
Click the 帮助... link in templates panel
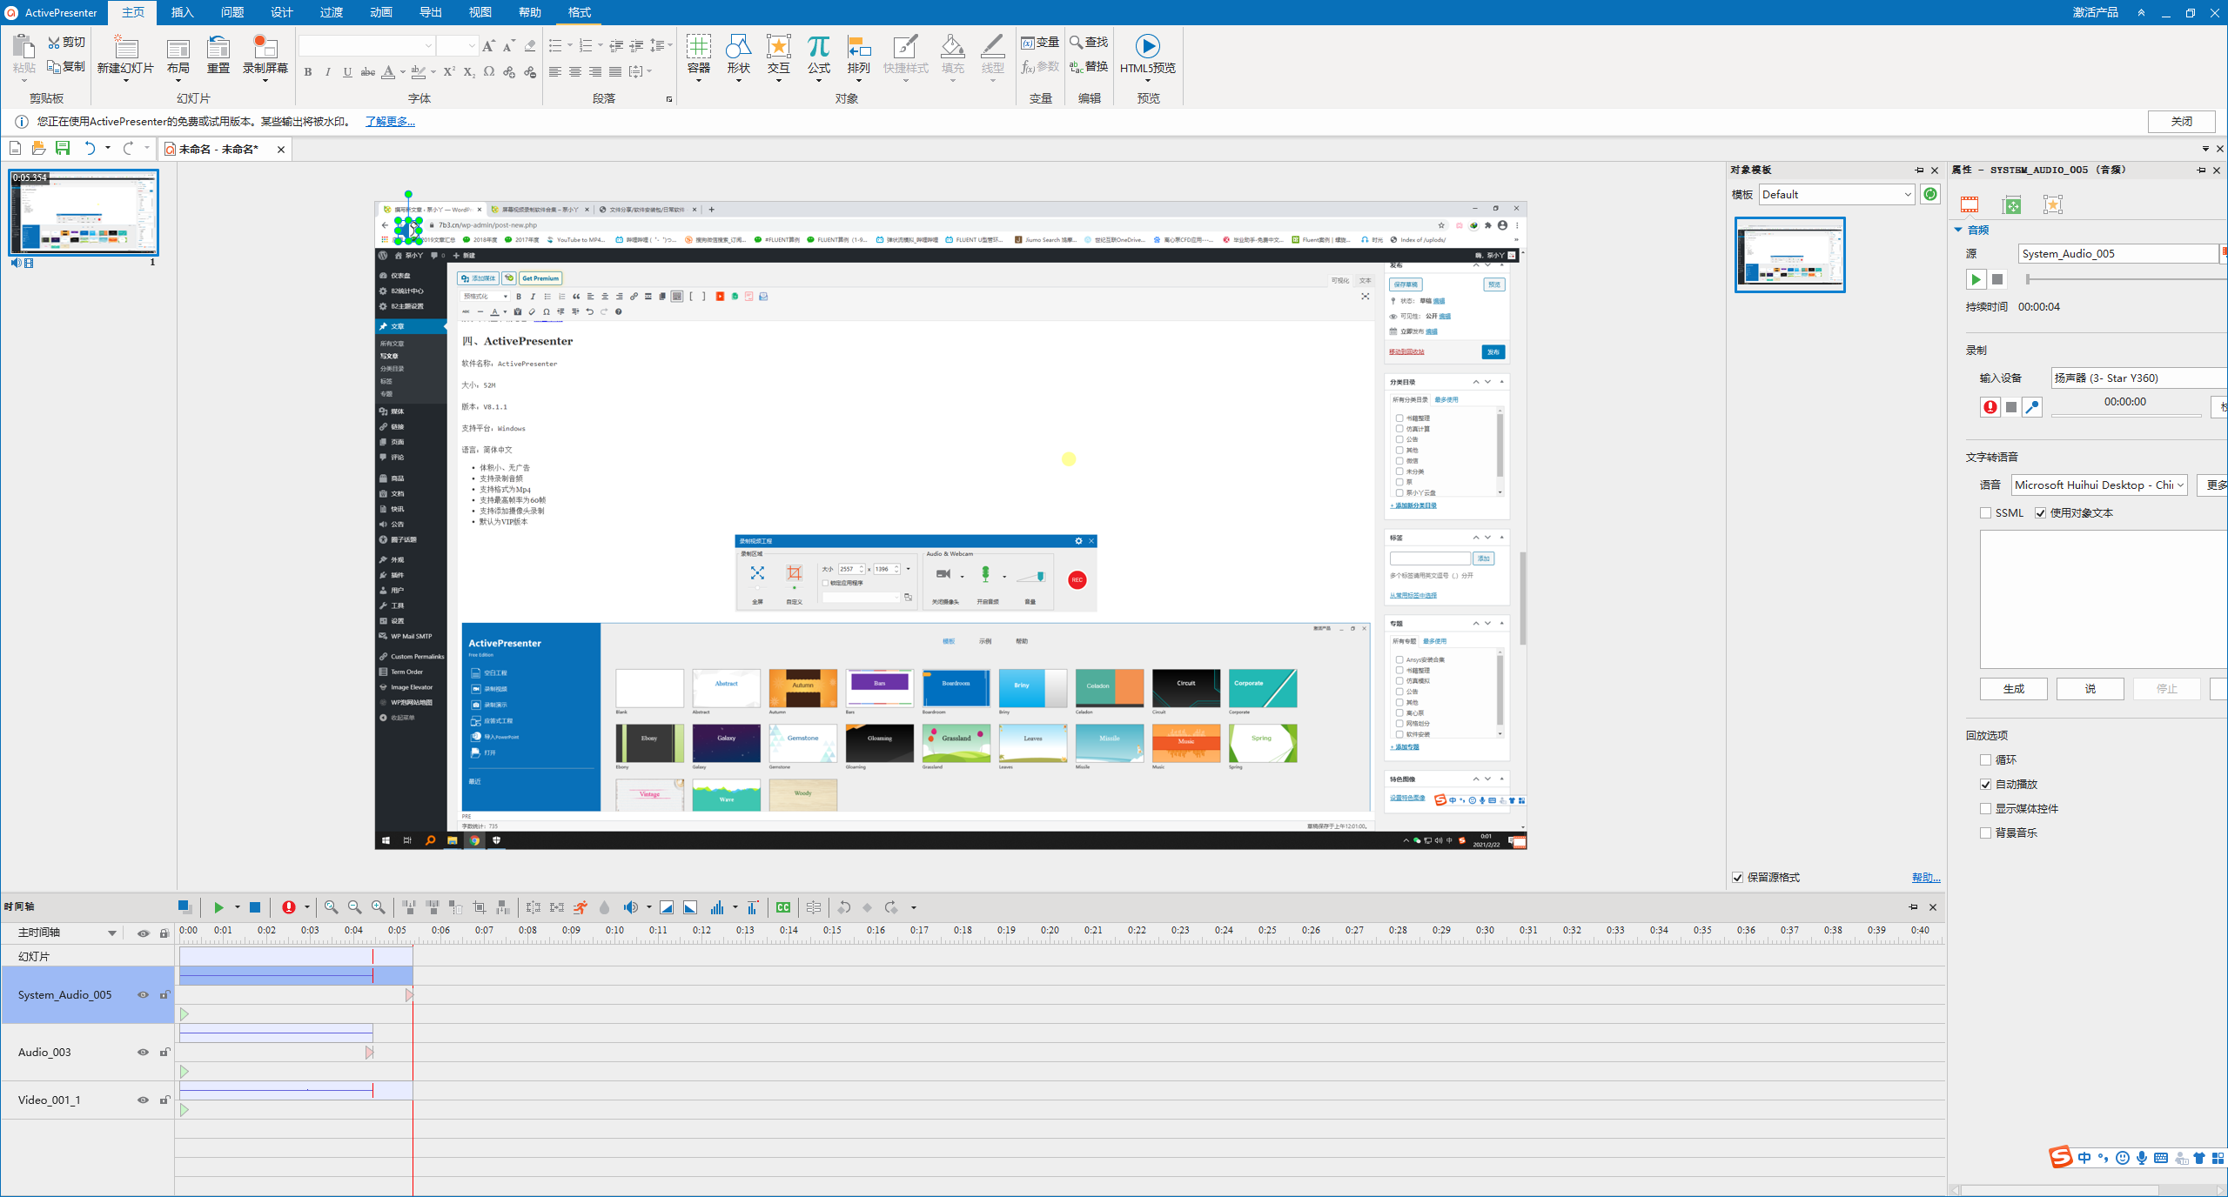pos(1926,877)
